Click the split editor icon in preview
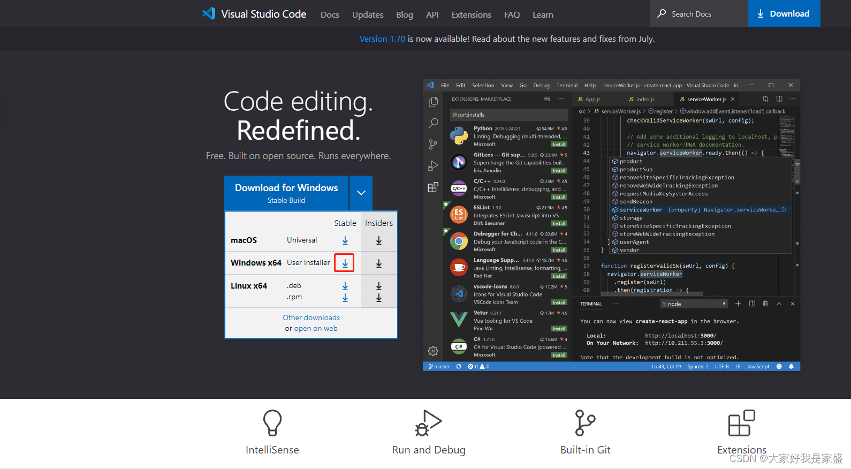Viewport: 851px width, 469px height. [x=779, y=99]
